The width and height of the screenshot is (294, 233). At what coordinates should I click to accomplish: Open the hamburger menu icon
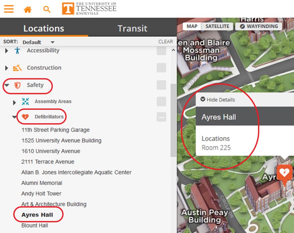tap(9, 9)
